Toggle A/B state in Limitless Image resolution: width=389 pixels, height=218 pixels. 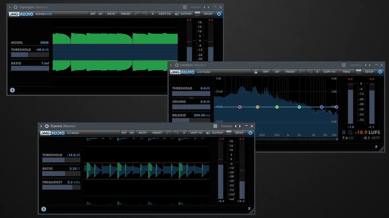point(317,72)
